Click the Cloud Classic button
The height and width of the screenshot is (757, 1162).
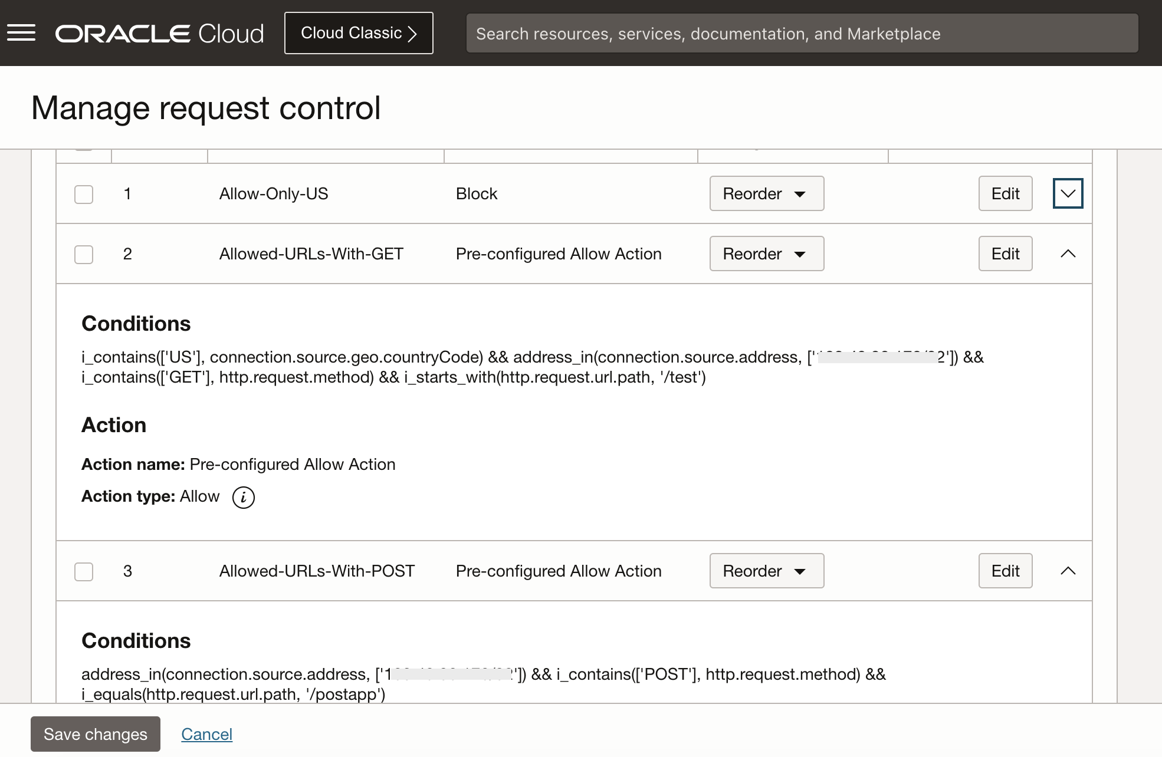tap(359, 33)
